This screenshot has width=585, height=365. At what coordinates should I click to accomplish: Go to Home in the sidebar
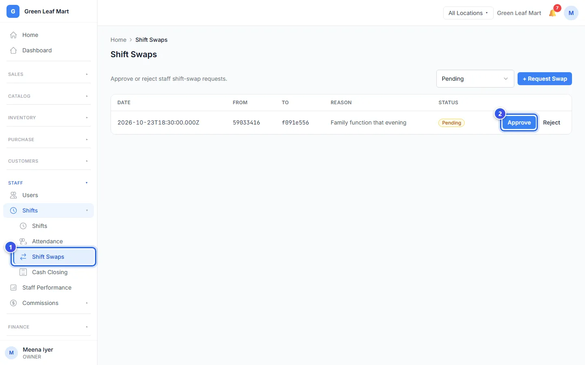click(x=48, y=35)
